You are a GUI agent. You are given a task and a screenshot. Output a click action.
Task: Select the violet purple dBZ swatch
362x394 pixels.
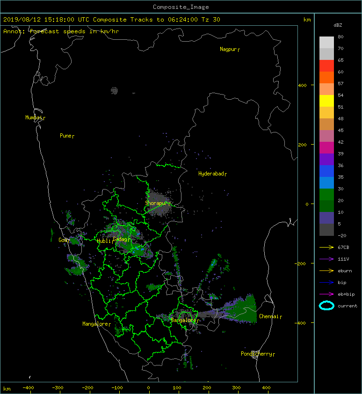[326, 159]
